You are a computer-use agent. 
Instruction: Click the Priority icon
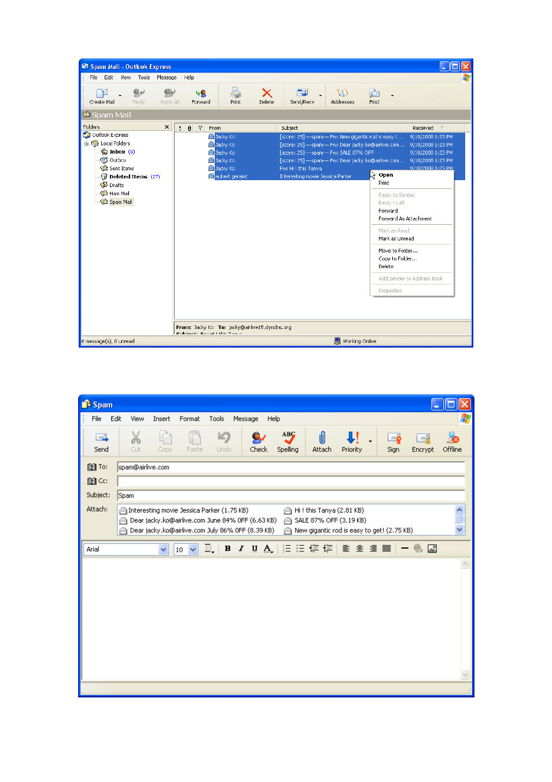pos(352,437)
